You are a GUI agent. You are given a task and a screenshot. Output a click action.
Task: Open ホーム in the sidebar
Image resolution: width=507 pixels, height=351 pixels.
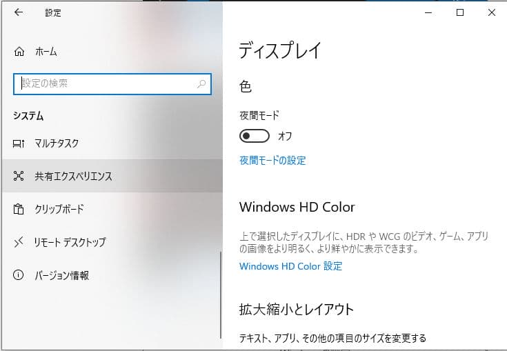[112, 52]
